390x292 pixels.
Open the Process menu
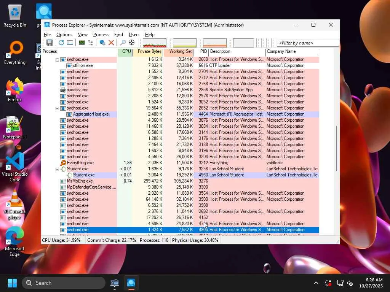point(101,35)
